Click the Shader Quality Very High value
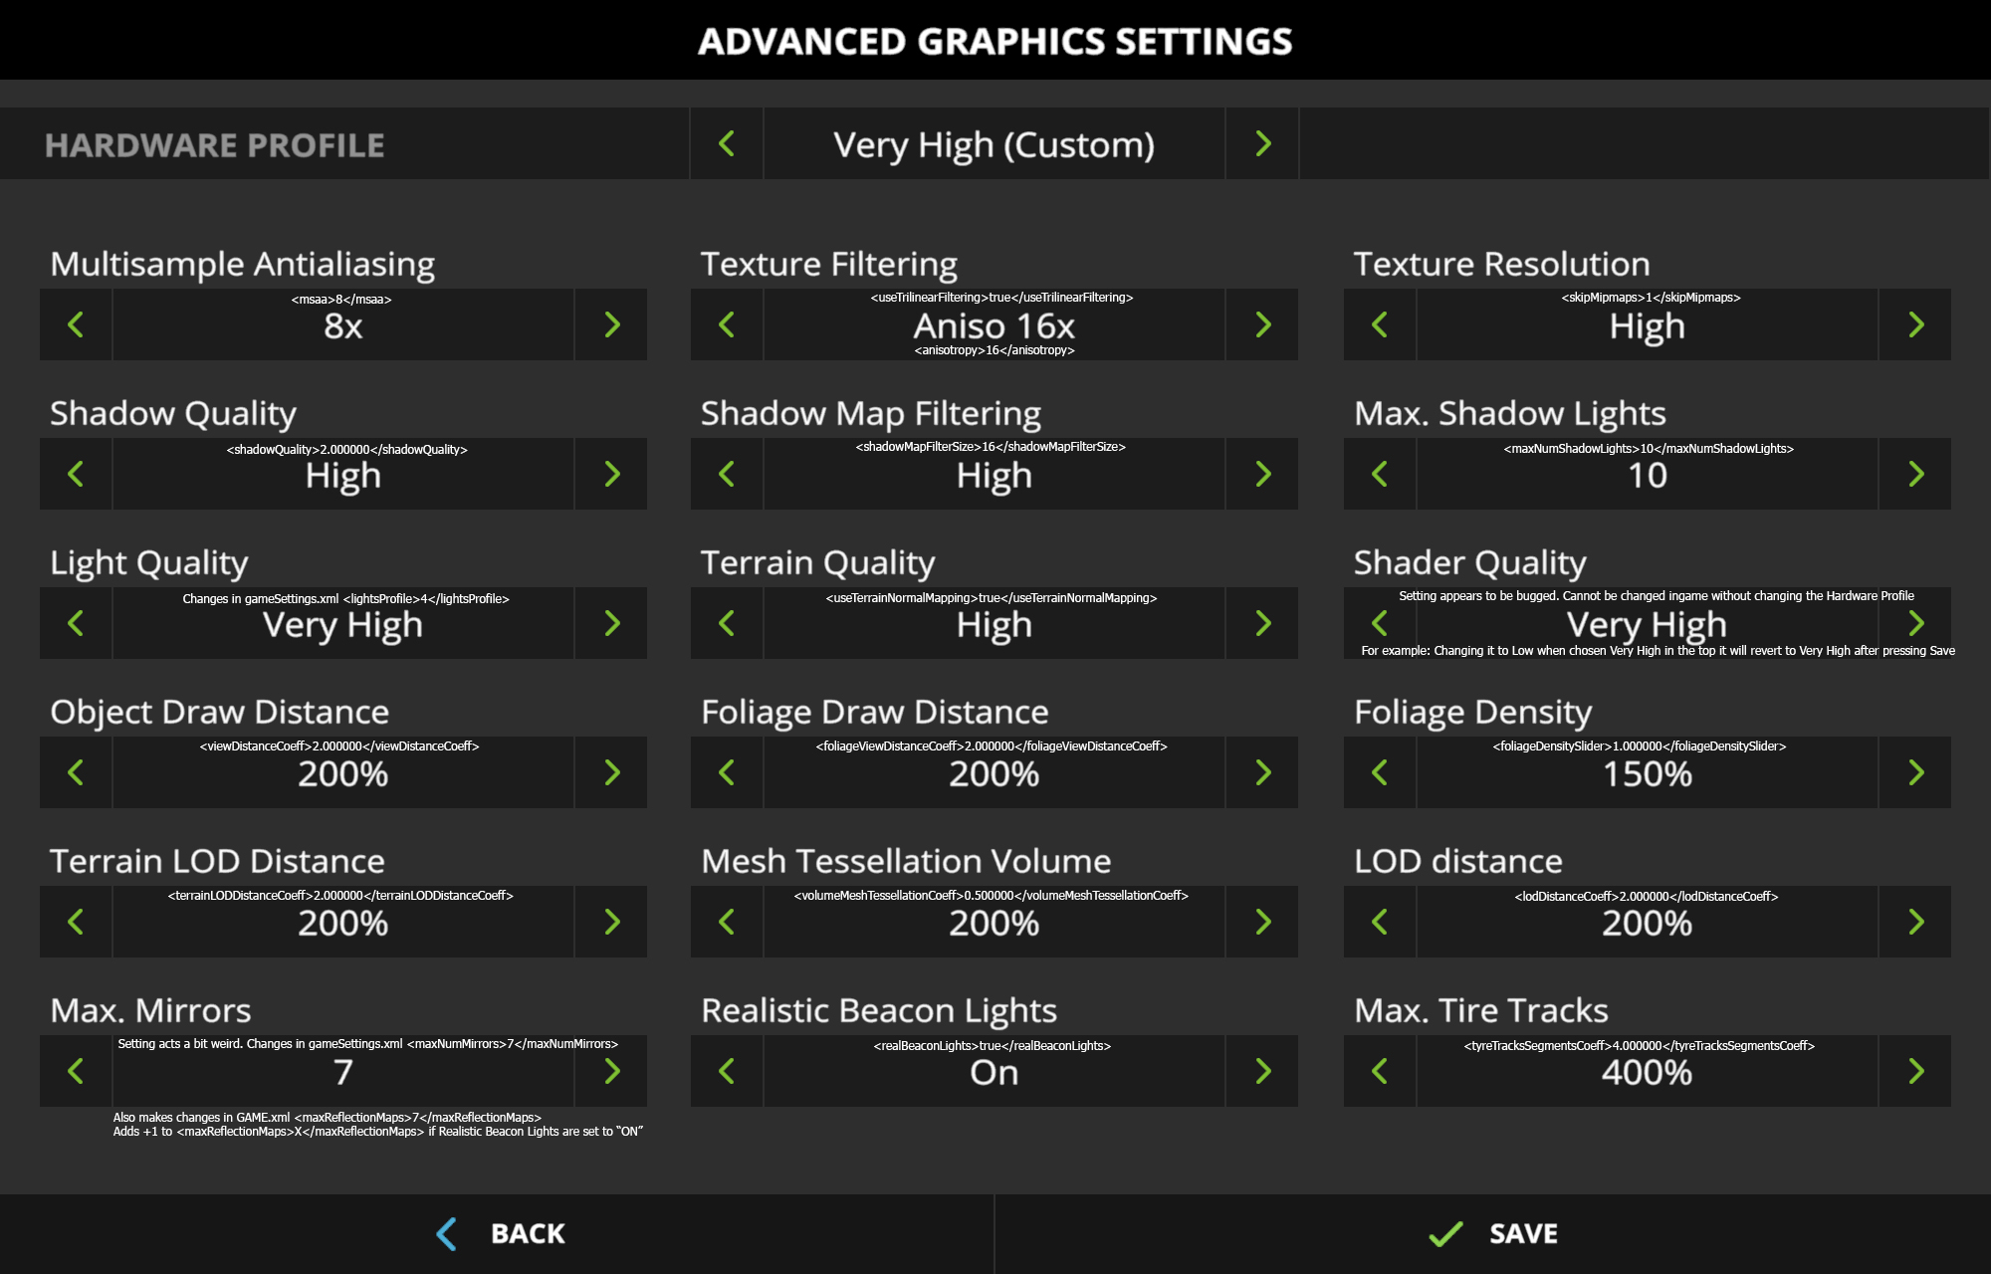 click(1648, 623)
